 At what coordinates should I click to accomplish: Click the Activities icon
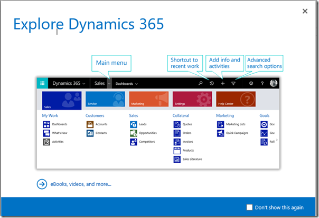click(x=46, y=142)
